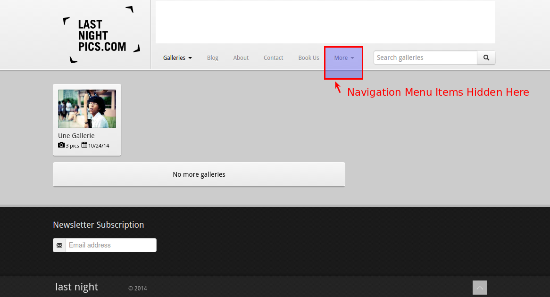Open the Galleries dropdown menu
Image resolution: width=550 pixels, height=297 pixels.
coord(177,58)
